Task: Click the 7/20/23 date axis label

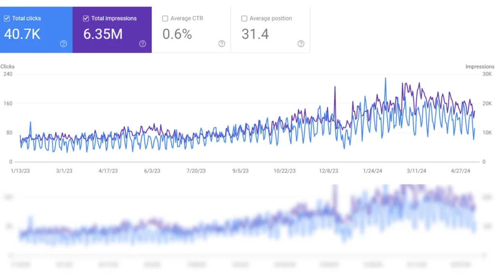Action: [x=196, y=171]
